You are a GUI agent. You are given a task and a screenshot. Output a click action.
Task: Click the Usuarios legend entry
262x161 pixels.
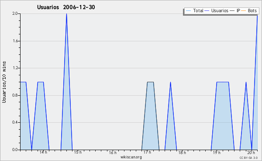coord(217,10)
